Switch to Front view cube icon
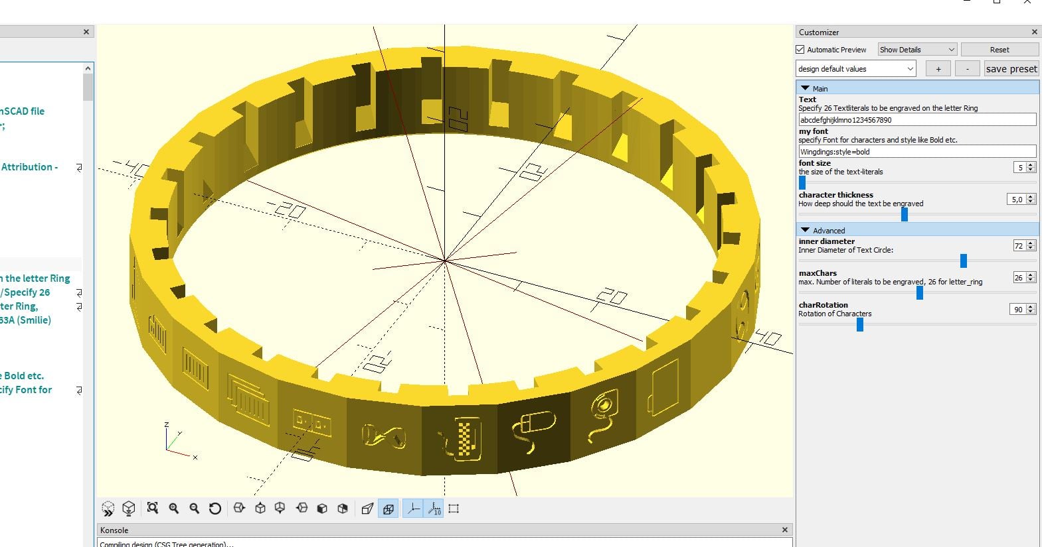 (x=322, y=509)
